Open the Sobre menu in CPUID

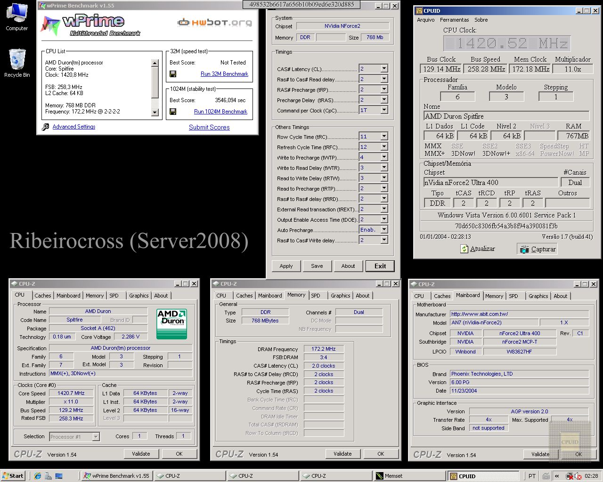(x=481, y=20)
